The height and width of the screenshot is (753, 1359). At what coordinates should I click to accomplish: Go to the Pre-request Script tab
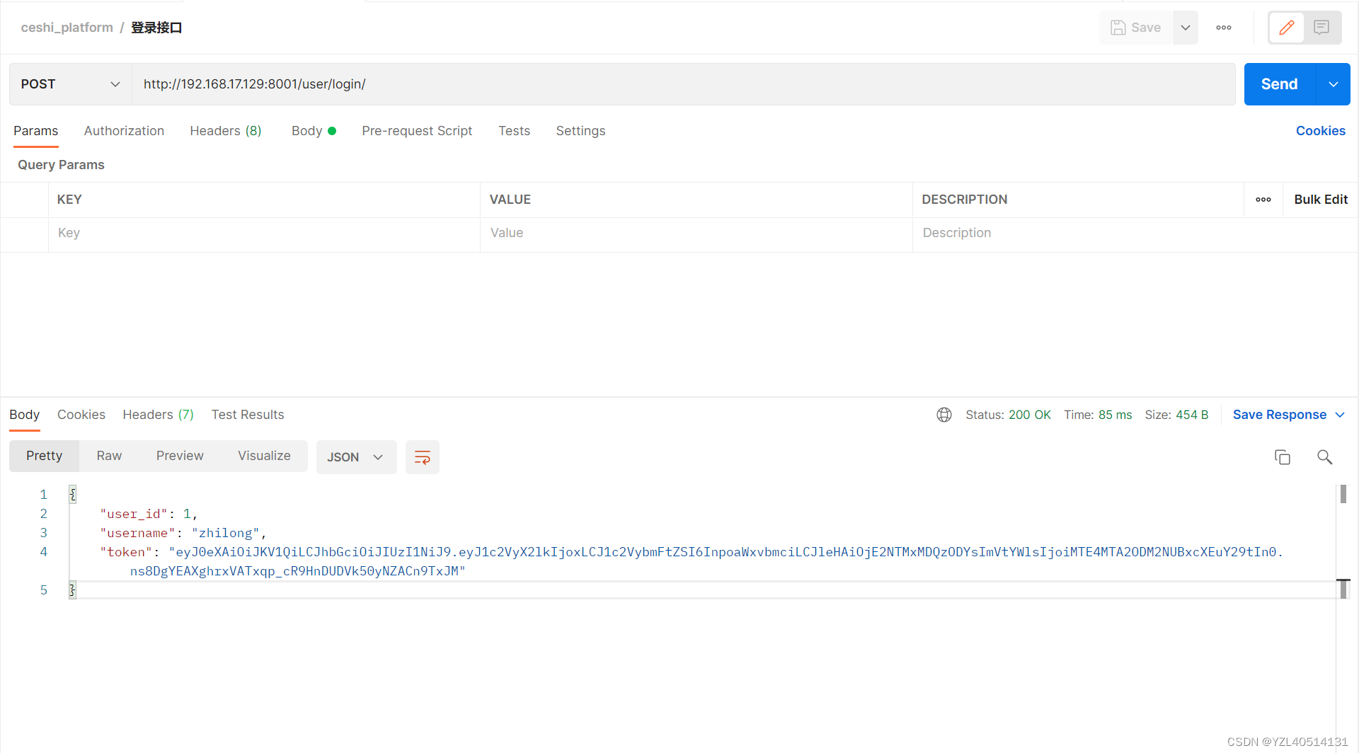point(417,131)
